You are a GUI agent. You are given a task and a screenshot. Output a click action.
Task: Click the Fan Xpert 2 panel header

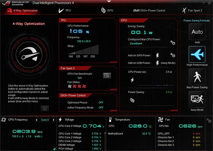coord(76,68)
